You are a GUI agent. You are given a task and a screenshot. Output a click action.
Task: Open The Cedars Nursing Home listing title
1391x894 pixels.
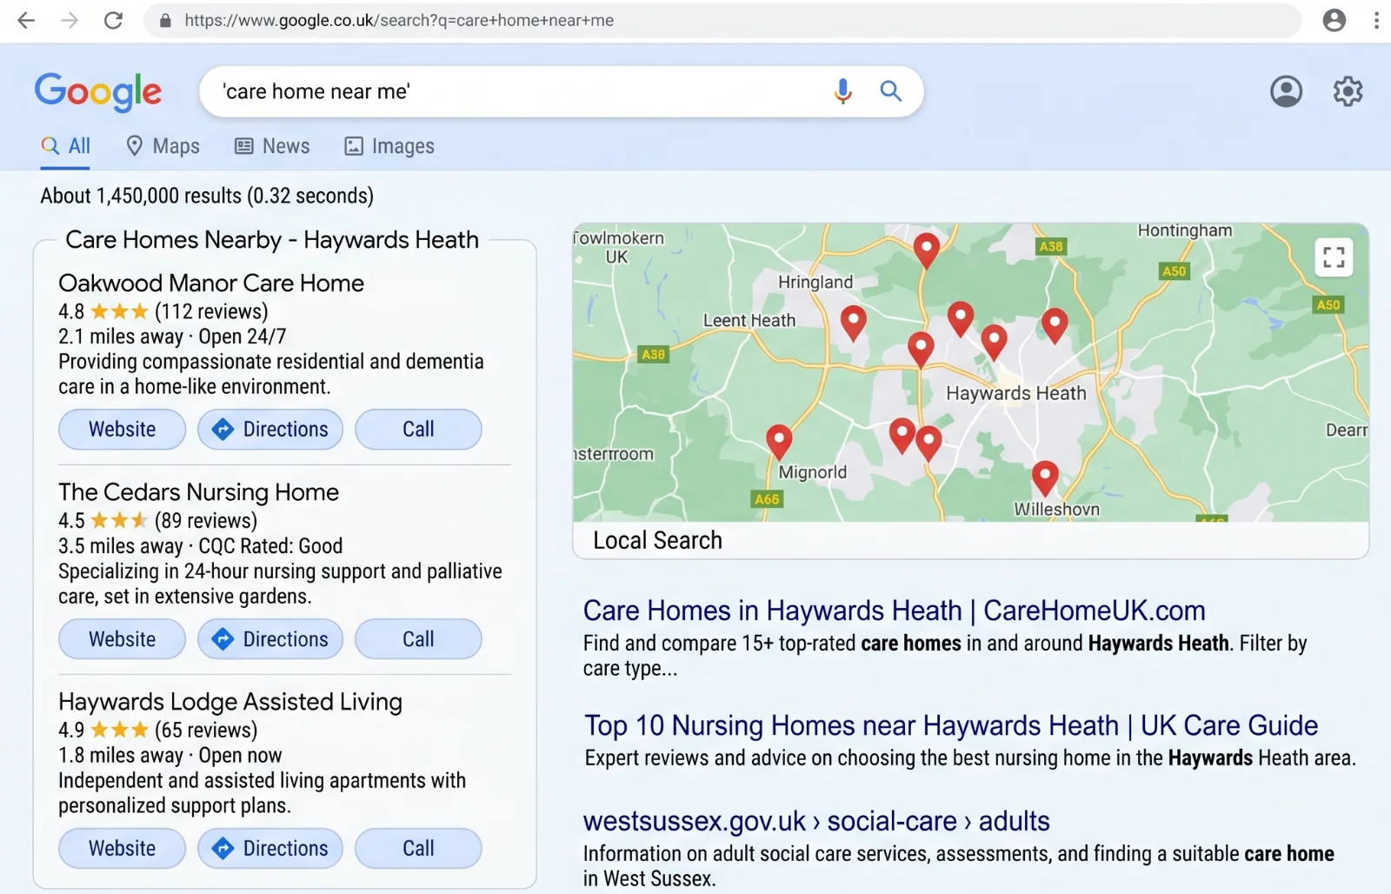click(198, 492)
